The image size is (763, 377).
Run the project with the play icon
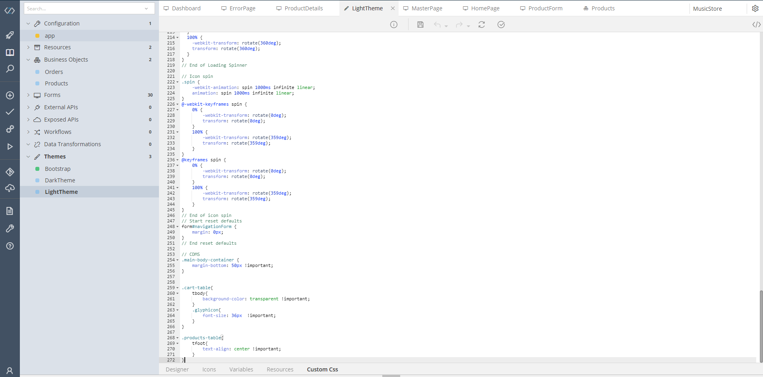tap(10, 147)
